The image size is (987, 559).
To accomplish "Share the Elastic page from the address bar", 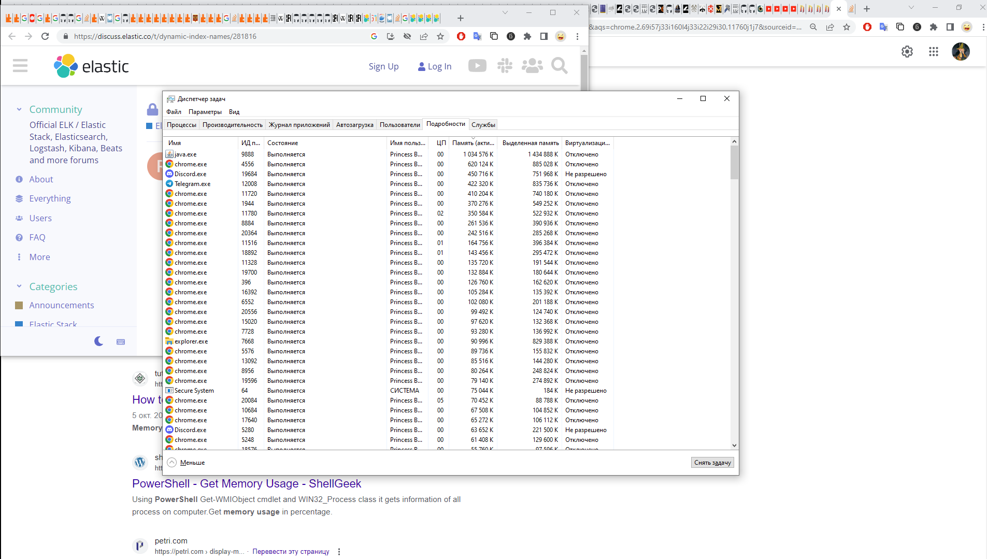I will pos(424,36).
